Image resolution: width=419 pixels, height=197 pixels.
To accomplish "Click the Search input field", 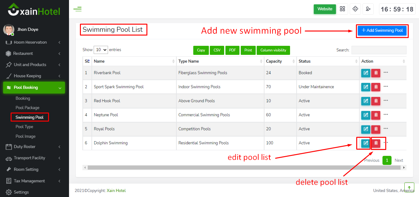I will coord(379,50).
